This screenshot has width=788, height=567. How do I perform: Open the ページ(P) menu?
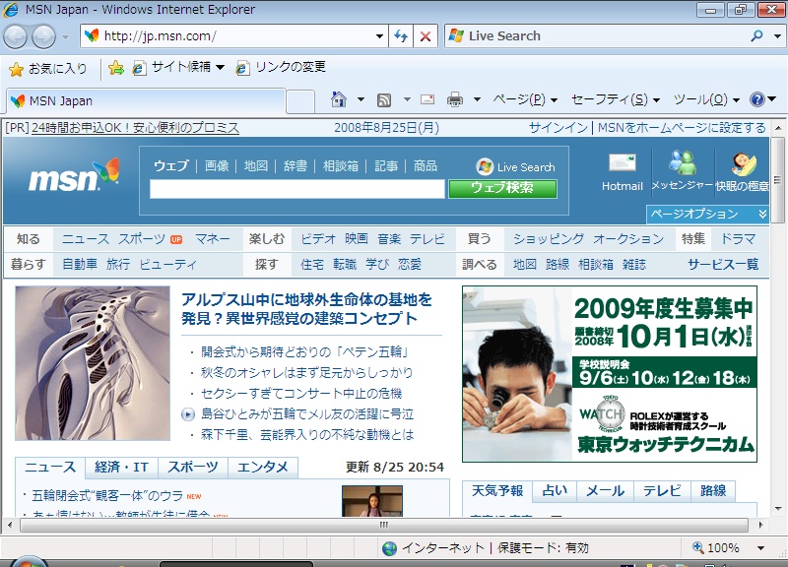(x=525, y=100)
